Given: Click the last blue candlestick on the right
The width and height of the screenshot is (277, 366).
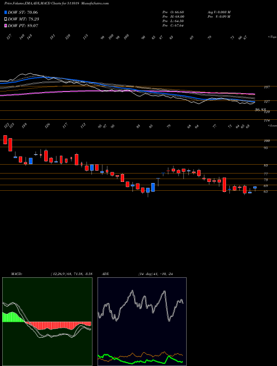Looking at the screenshot, I should (255, 187).
